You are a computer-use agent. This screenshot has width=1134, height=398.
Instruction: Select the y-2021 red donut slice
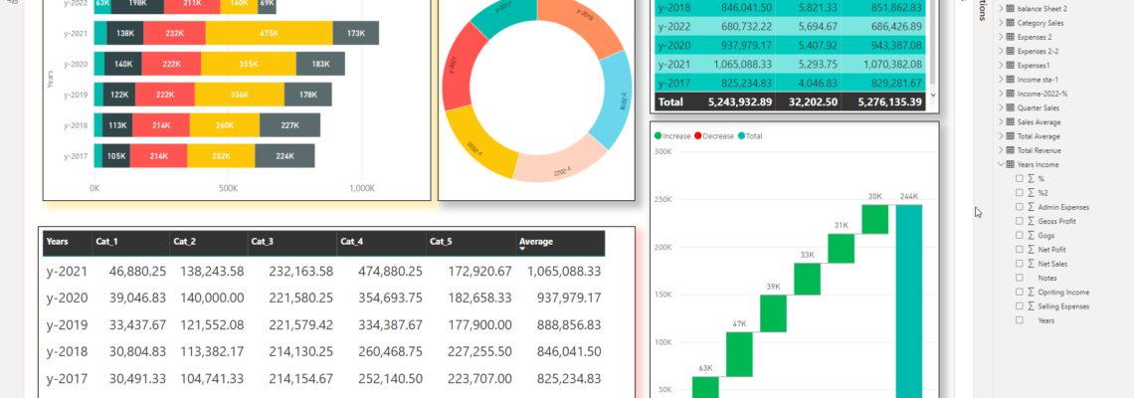pos(457,69)
